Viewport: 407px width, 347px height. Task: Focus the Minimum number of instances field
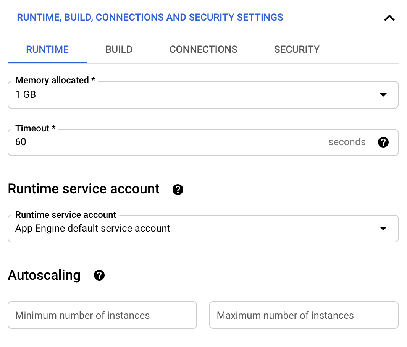coord(102,315)
